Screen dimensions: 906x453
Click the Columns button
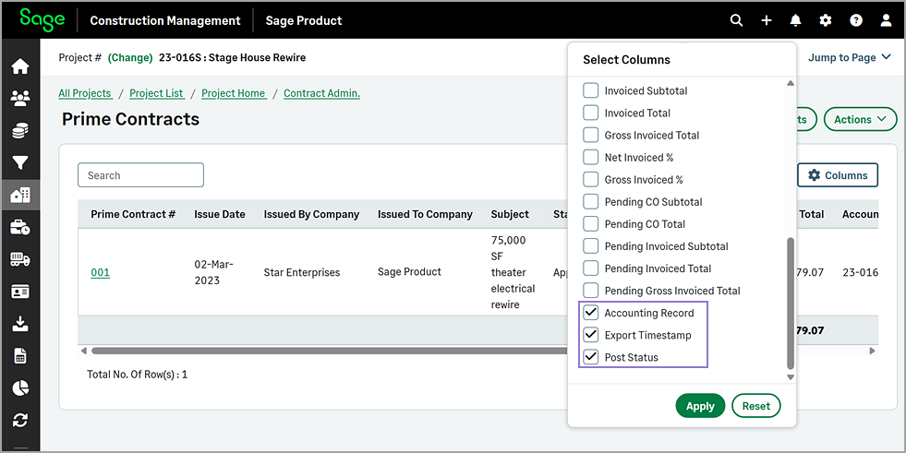[x=838, y=175]
